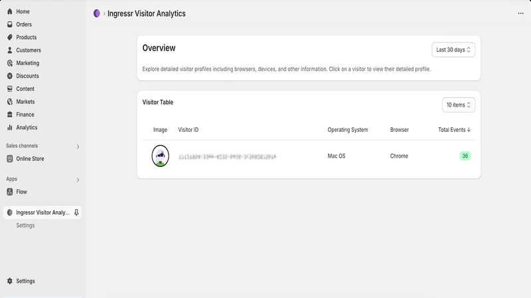Click the Operating System column header
Screen dimensions: 531x298
point(347,130)
